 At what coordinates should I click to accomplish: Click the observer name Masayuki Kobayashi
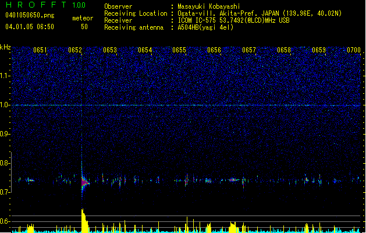[x=209, y=6]
